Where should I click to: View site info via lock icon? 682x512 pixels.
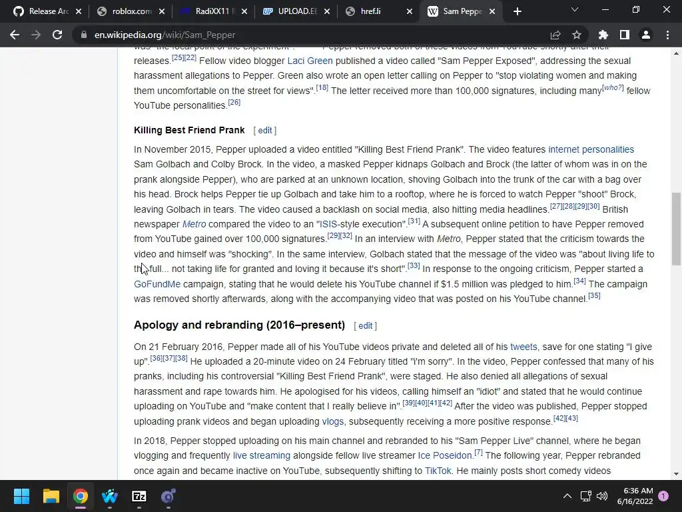pyautogui.click(x=83, y=35)
